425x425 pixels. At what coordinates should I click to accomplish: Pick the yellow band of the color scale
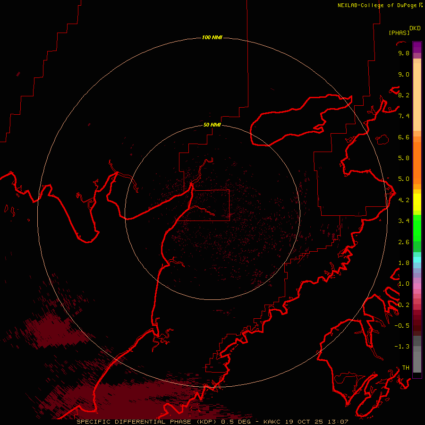pos(417,202)
